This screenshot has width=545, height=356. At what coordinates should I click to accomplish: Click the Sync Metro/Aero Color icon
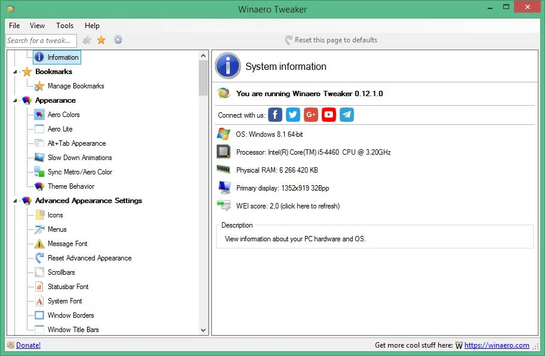[39, 172]
